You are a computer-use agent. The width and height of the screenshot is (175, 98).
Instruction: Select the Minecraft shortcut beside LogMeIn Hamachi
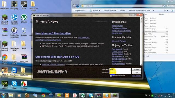point(5,19)
